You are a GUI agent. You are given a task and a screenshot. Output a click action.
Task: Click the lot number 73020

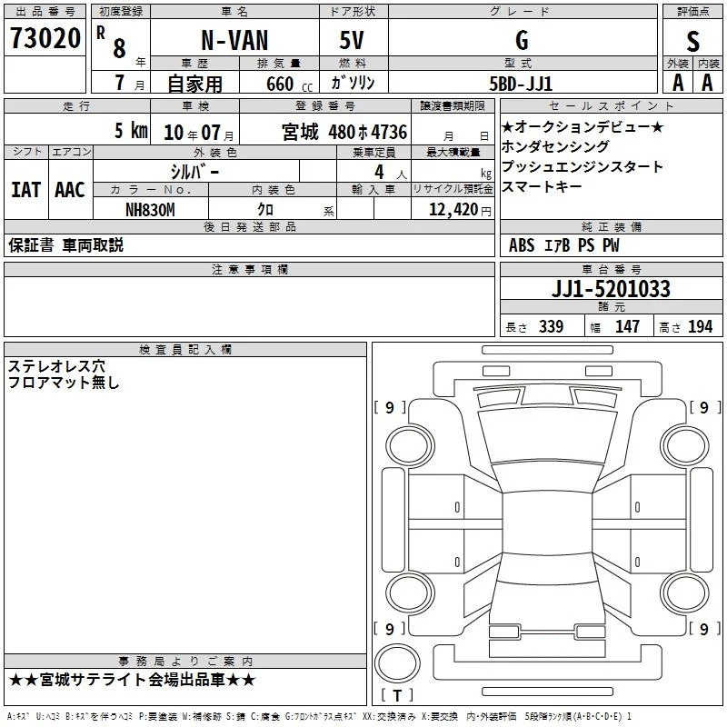pyautogui.click(x=45, y=38)
